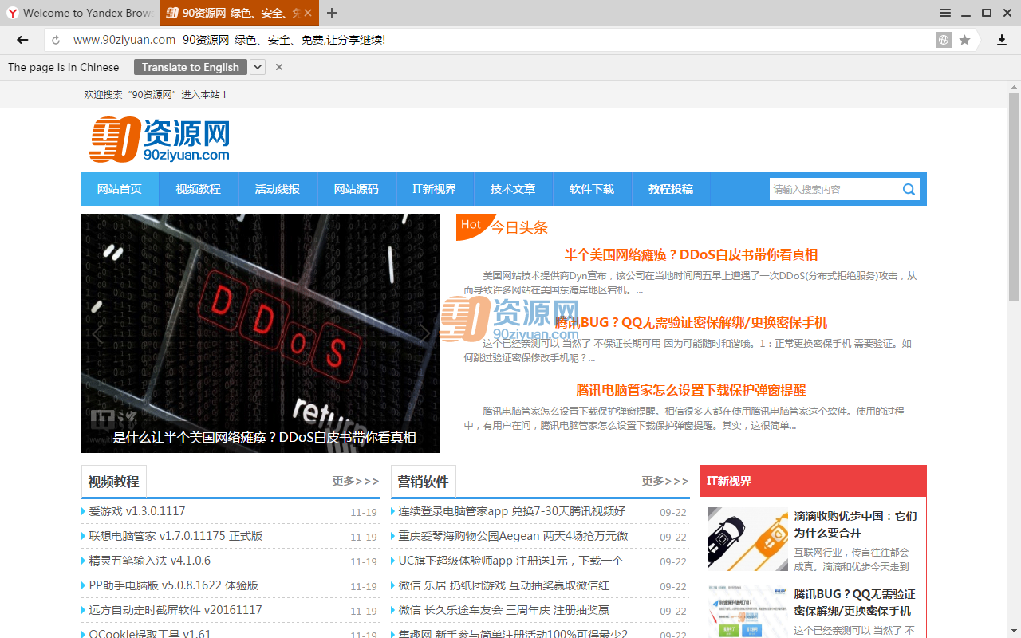Open 活动线报 navigation item

tap(277, 189)
